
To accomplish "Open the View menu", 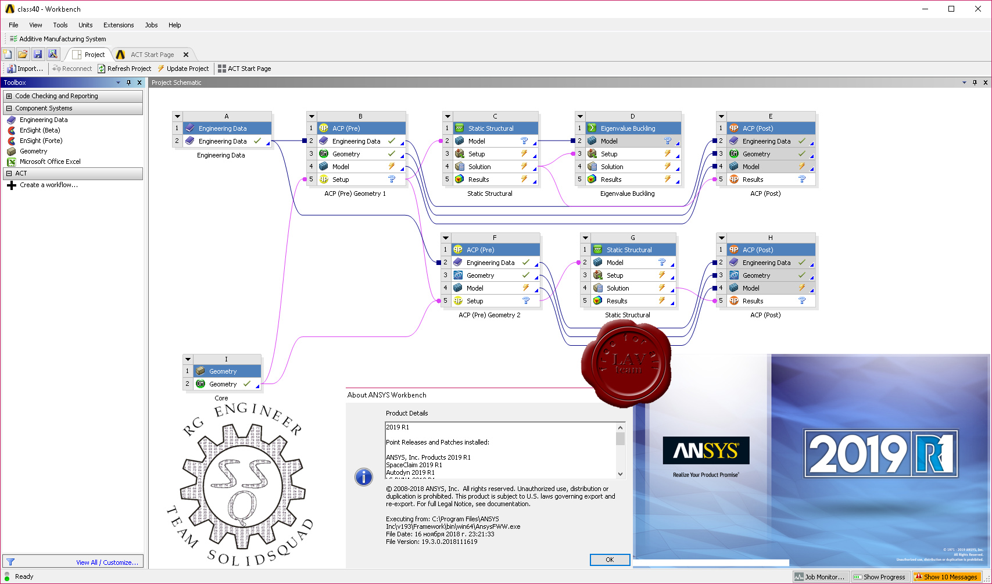I will click(35, 25).
